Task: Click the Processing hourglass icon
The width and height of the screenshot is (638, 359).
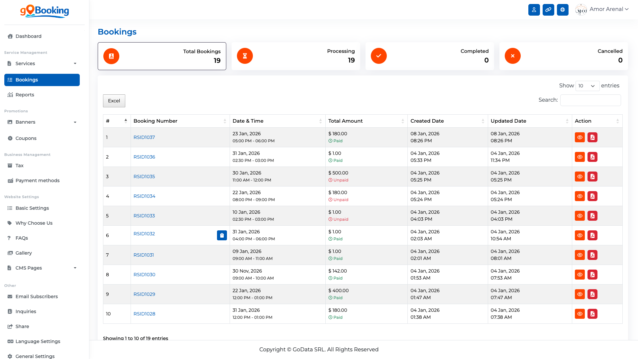Action: 245,56
